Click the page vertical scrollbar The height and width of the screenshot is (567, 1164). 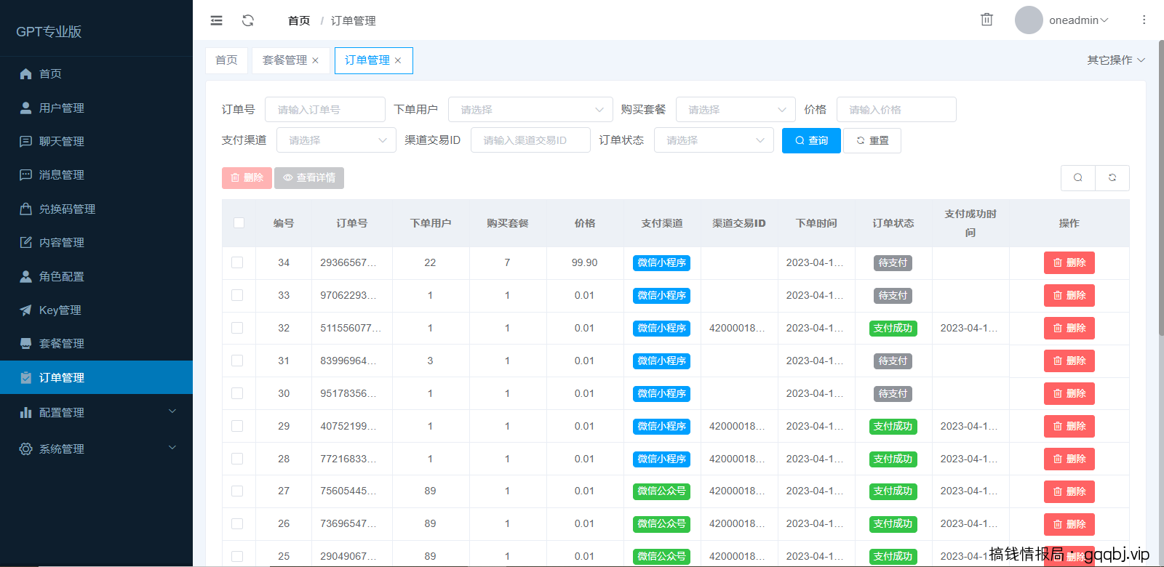[1160, 189]
